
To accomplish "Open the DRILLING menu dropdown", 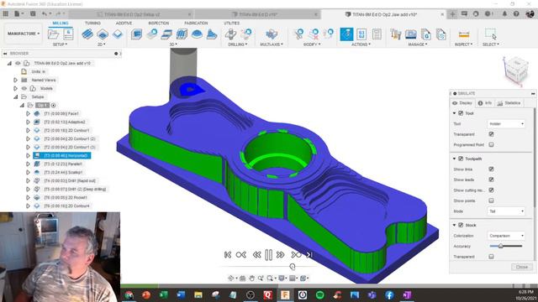I will (x=237, y=44).
